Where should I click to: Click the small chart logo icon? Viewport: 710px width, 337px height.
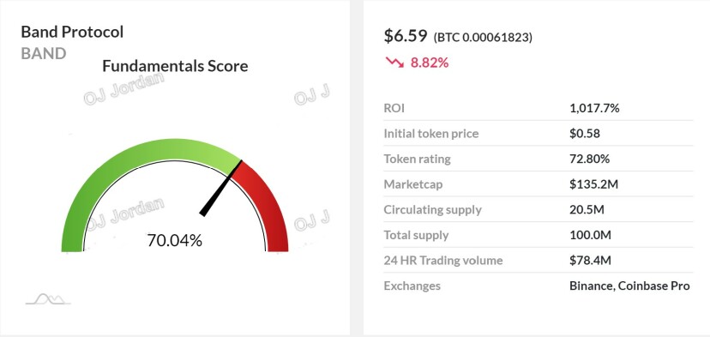[x=48, y=299]
